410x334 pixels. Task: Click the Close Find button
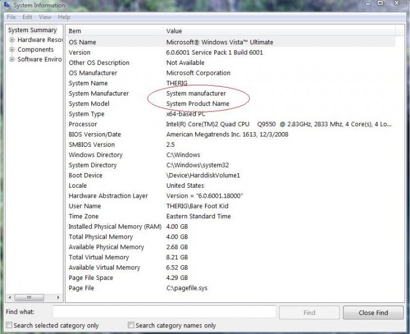pyautogui.click(x=373, y=313)
